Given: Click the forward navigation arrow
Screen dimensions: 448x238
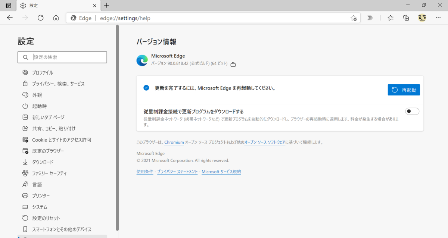Looking at the screenshot, I should 25,18.
